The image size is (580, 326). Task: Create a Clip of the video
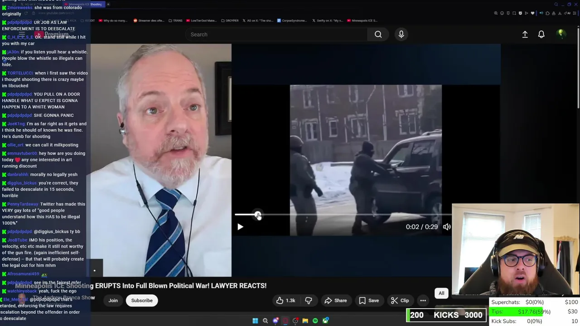(400, 300)
